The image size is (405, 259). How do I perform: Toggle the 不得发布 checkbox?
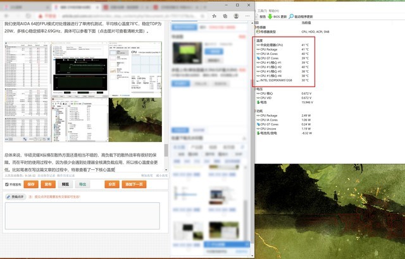click(7, 184)
